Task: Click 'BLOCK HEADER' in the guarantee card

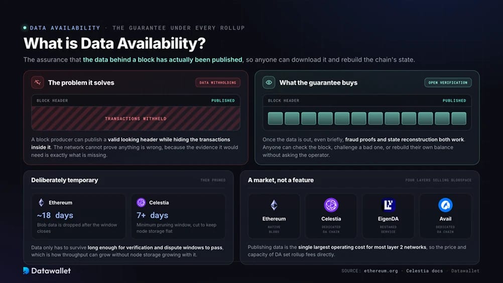Action: coord(284,101)
